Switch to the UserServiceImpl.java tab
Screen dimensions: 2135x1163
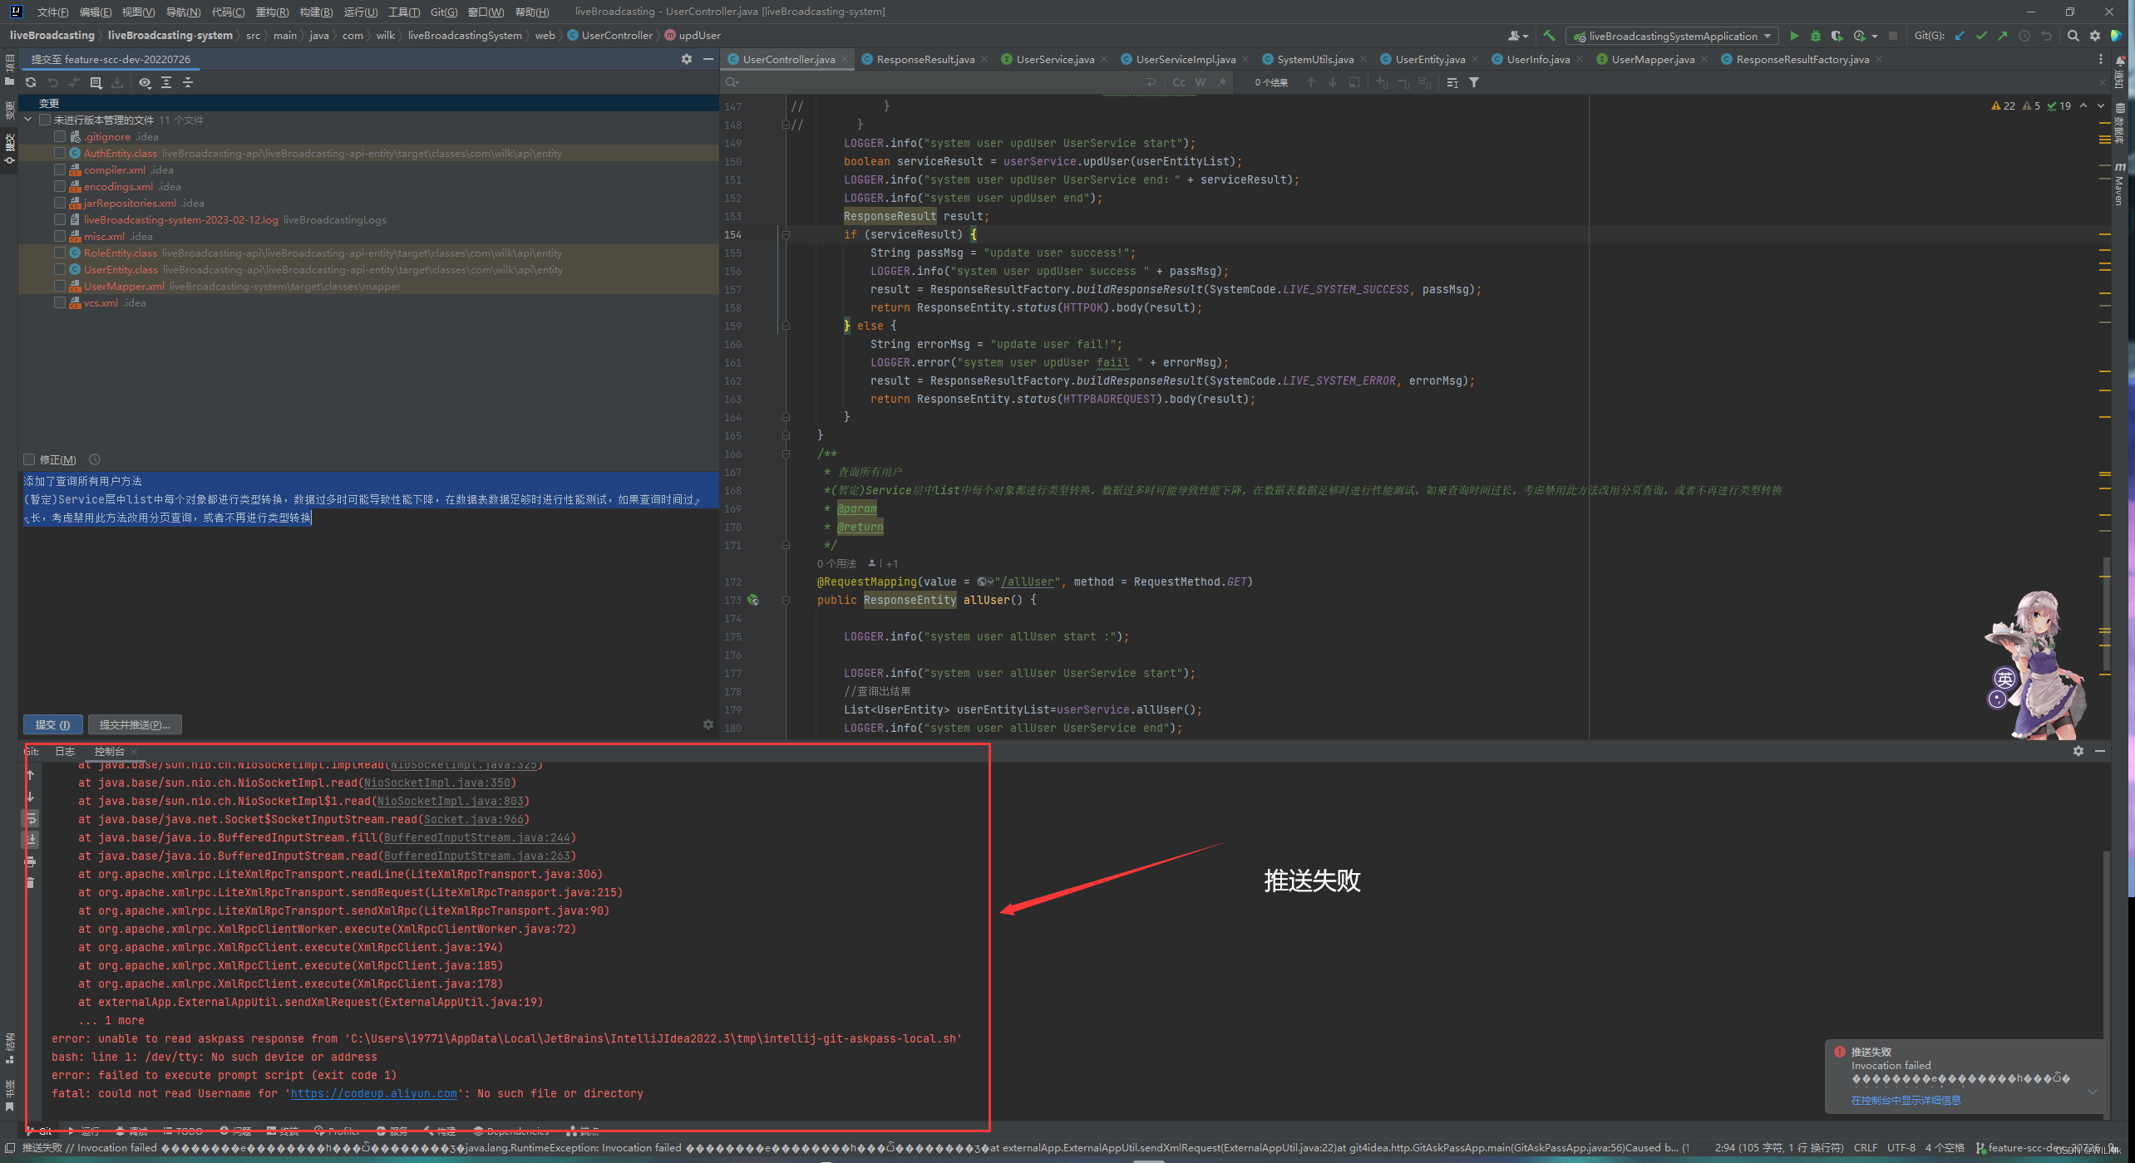click(x=1181, y=59)
